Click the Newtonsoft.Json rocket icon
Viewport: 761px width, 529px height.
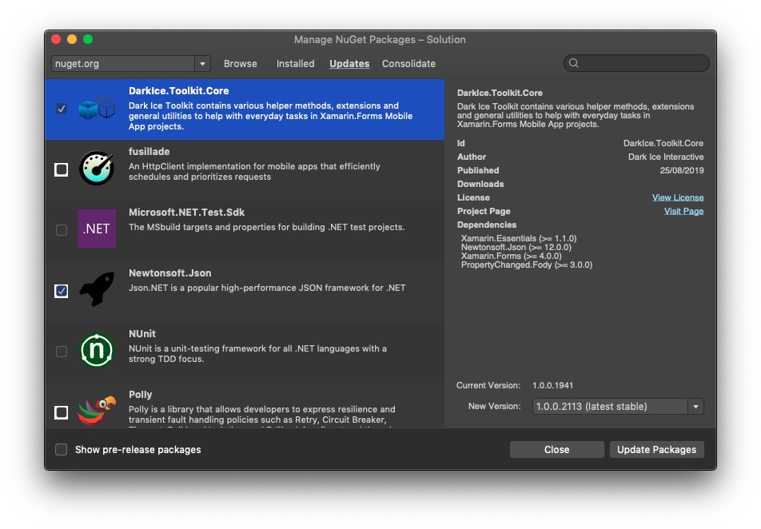pos(97,289)
